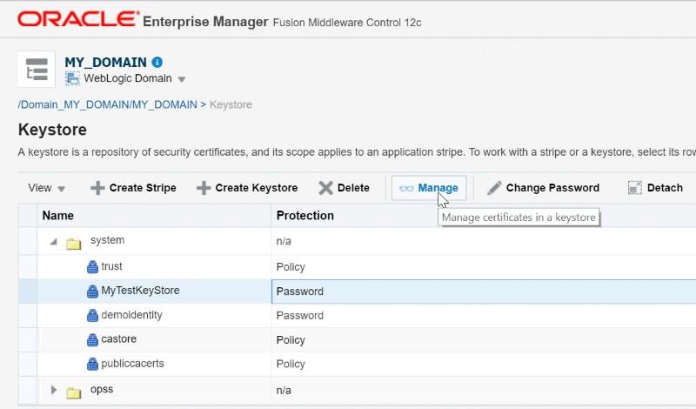Click the Create Keystore plus icon

(204, 188)
